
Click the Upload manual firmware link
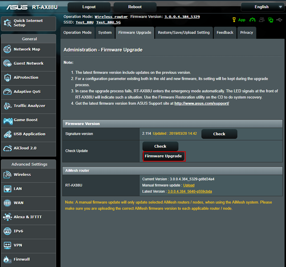(189, 185)
